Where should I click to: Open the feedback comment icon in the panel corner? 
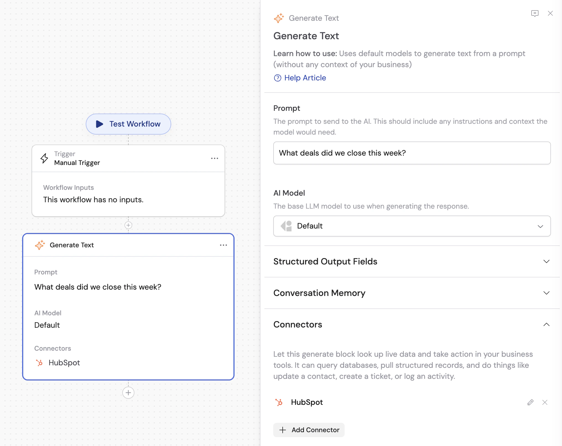point(535,13)
